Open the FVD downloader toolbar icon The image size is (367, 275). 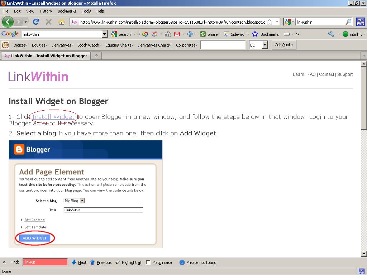coord(361,22)
